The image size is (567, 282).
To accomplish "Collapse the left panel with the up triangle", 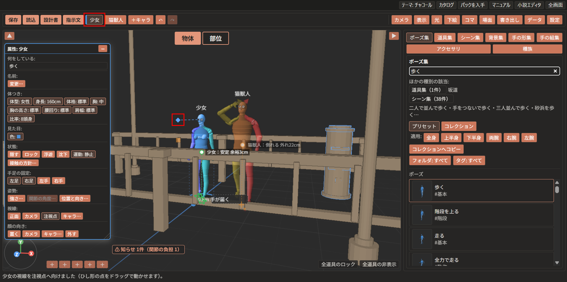I will 10,36.
